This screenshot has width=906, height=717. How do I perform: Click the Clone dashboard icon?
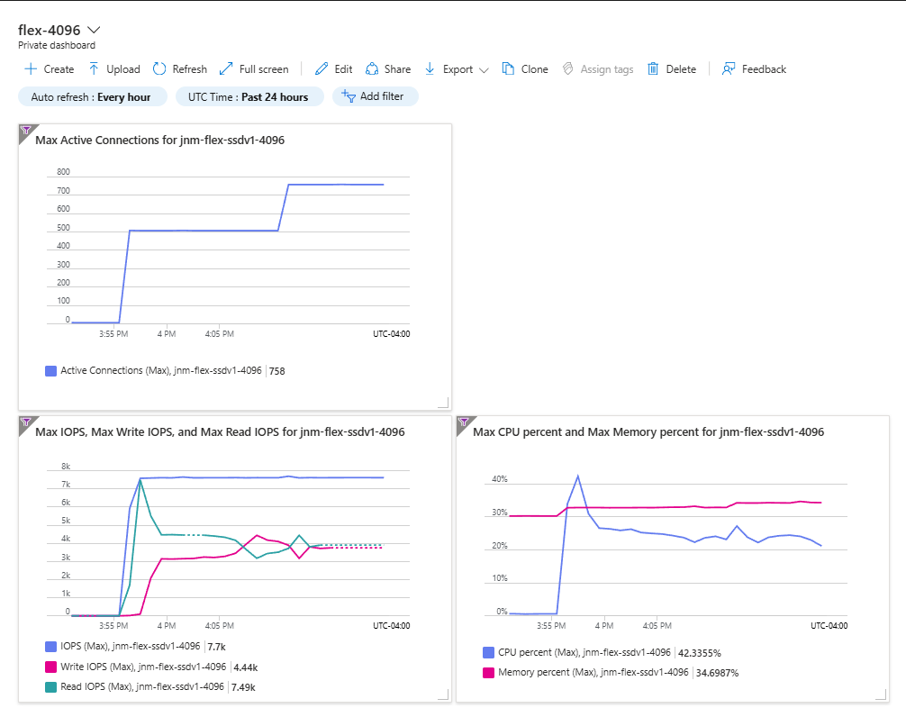pyautogui.click(x=508, y=69)
